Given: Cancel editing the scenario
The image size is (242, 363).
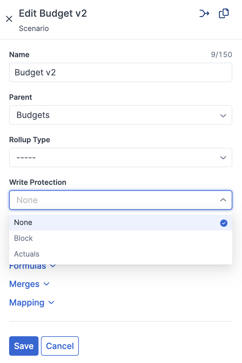Looking at the screenshot, I should coord(60,346).
